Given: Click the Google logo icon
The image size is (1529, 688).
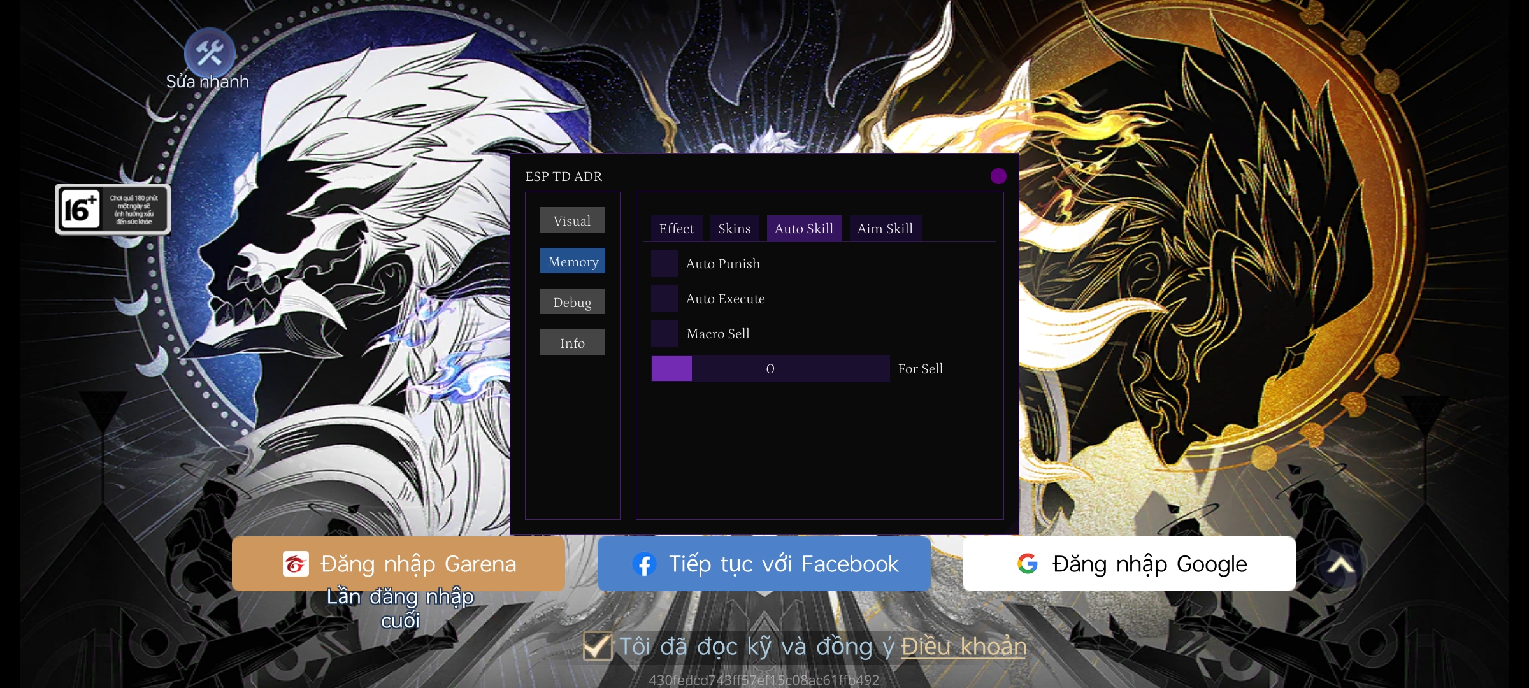Looking at the screenshot, I should pos(1027,564).
